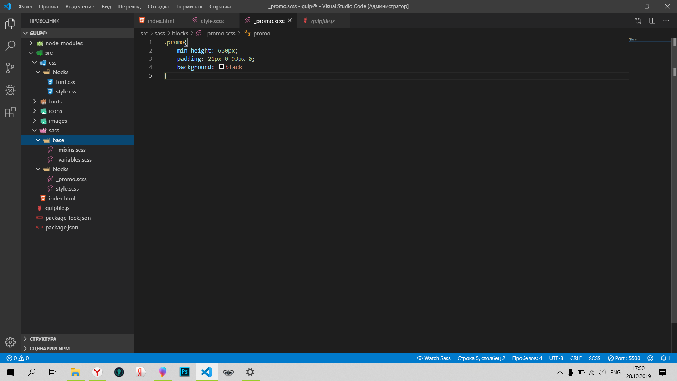Collapse the base folder
The height and width of the screenshot is (381, 677).
[38, 140]
